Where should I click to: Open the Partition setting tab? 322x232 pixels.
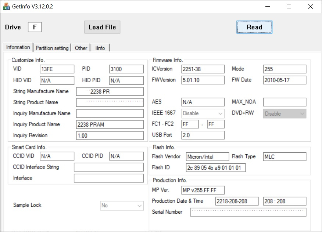[52, 48]
